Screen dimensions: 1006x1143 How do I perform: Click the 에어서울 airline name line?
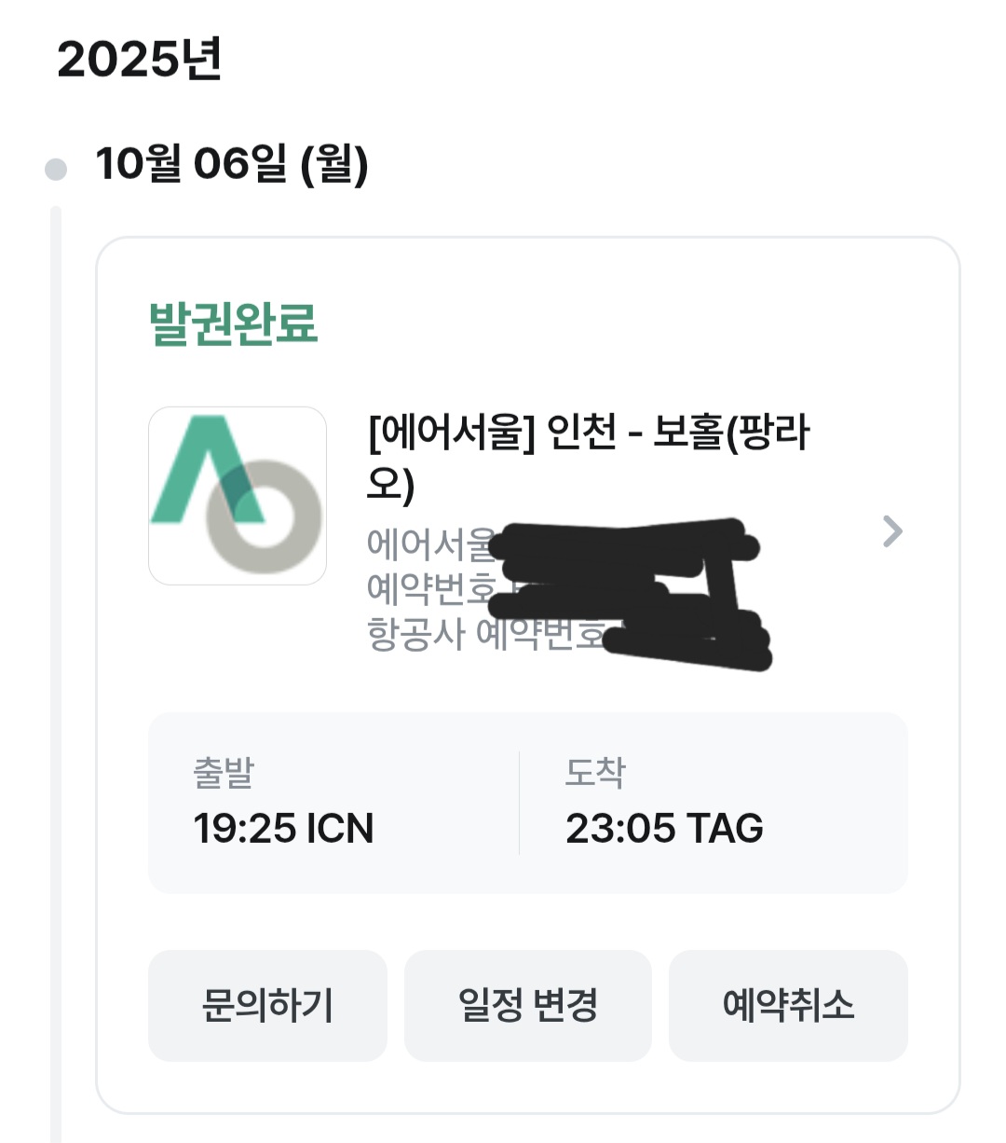[x=428, y=544]
